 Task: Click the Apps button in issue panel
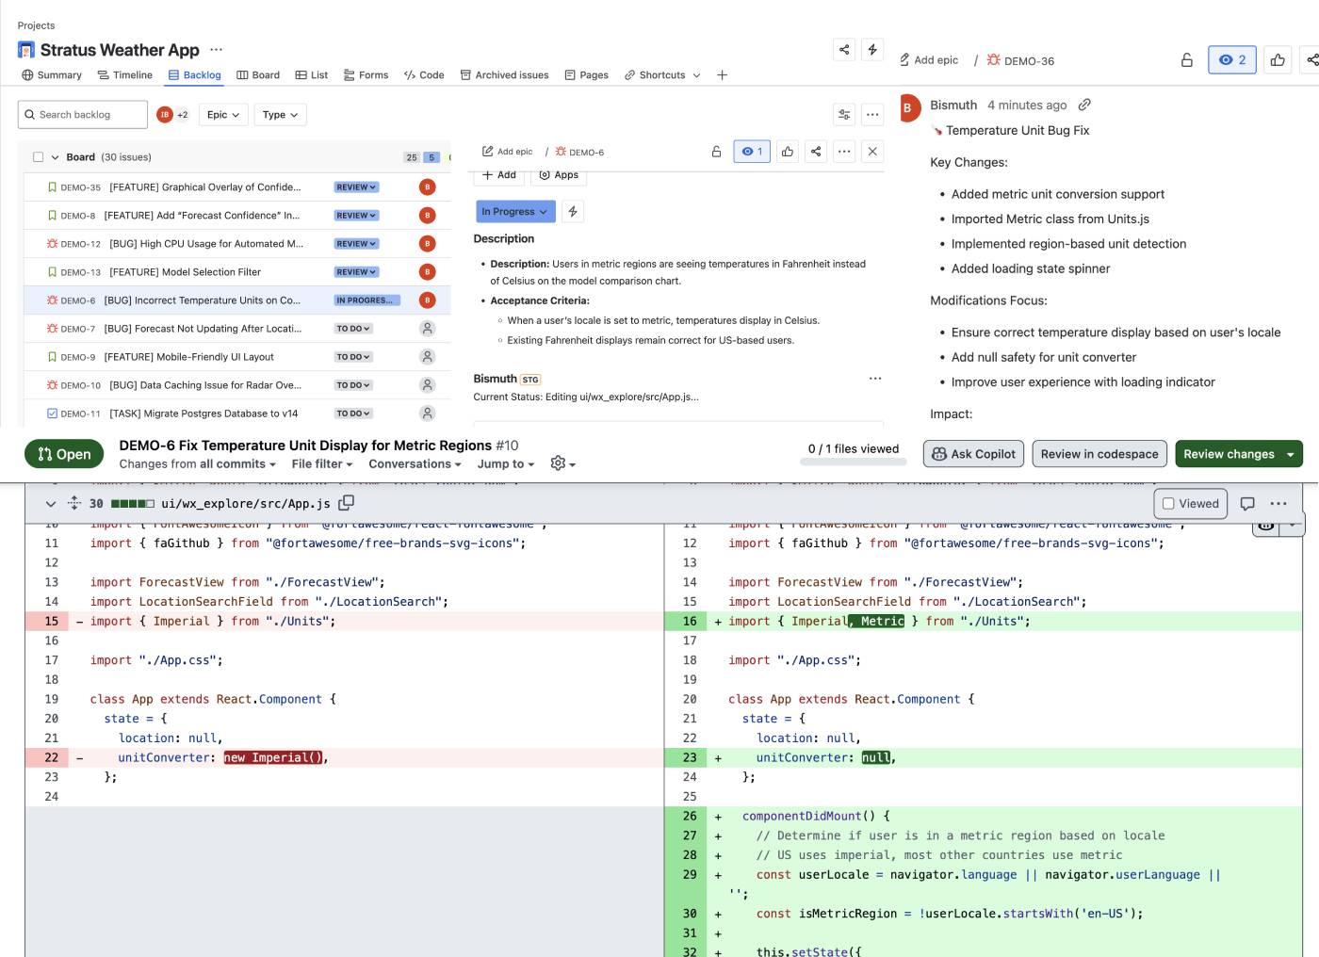tap(559, 175)
